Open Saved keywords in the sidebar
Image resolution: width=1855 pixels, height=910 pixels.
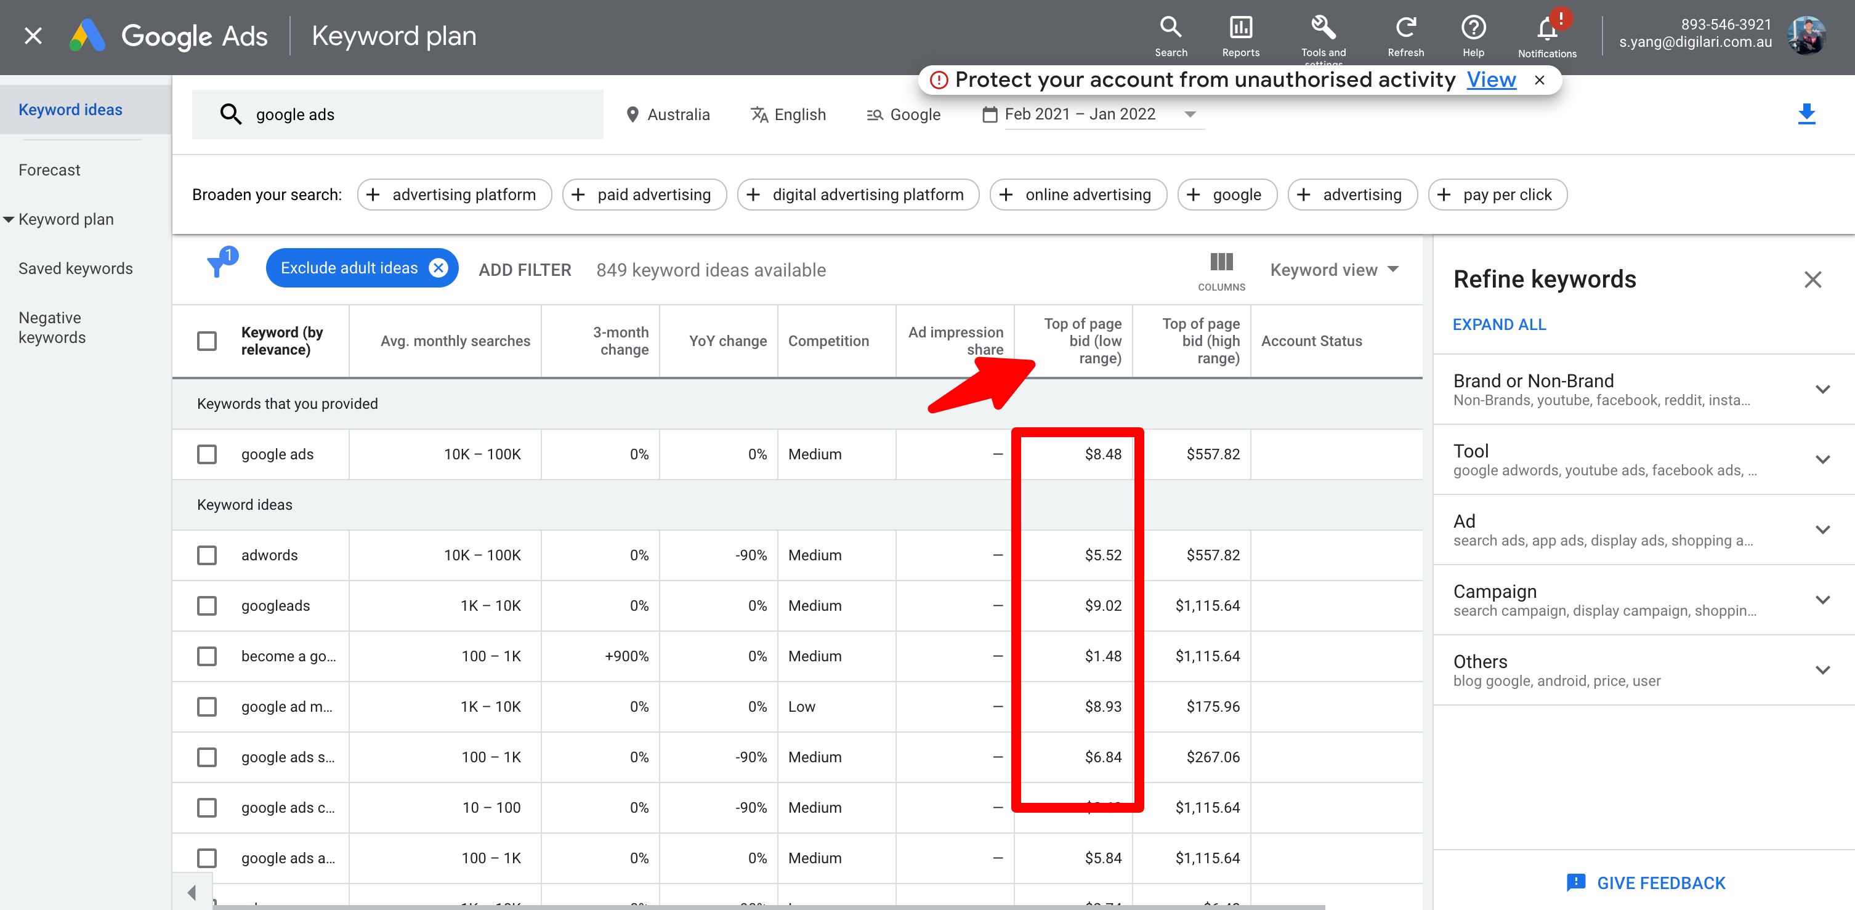[x=76, y=268]
